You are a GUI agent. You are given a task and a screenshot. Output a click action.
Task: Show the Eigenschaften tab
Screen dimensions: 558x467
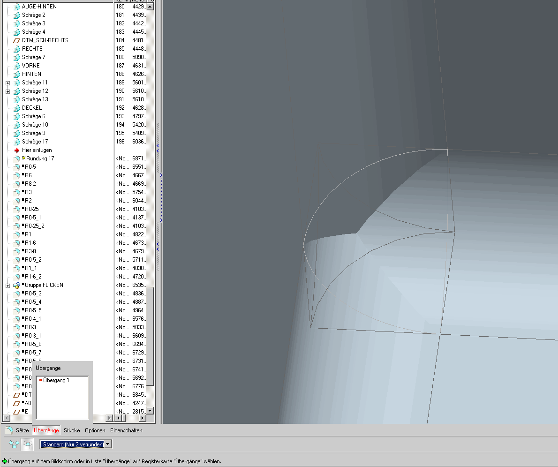(x=126, y=430)
